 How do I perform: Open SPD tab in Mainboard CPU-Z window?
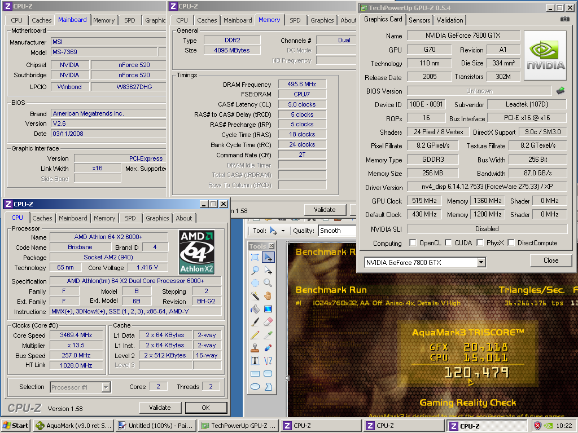[x=130, y=20]
